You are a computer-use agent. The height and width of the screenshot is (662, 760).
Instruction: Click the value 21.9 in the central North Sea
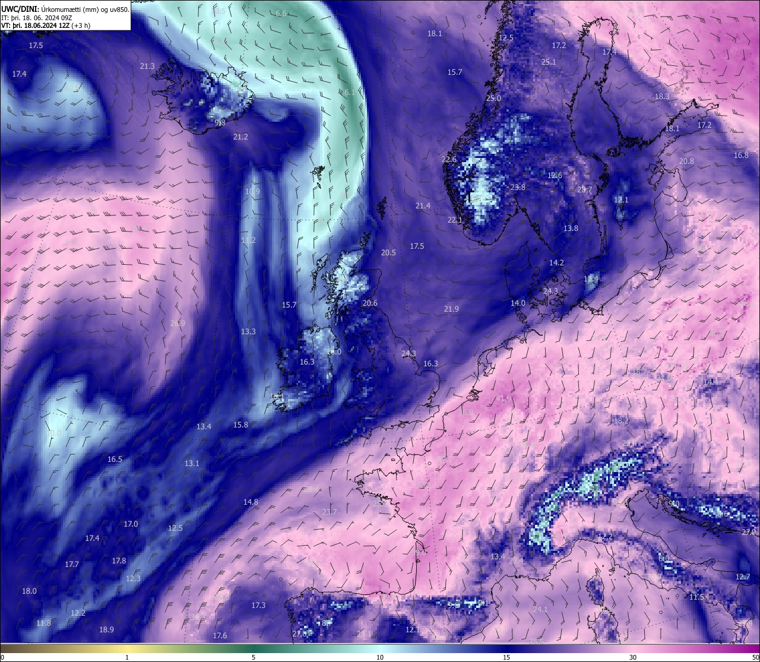tap(451, 309)
